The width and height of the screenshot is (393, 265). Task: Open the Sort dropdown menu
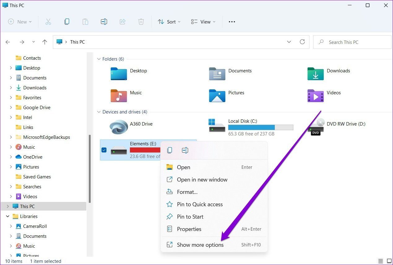[x=169, y=22]
